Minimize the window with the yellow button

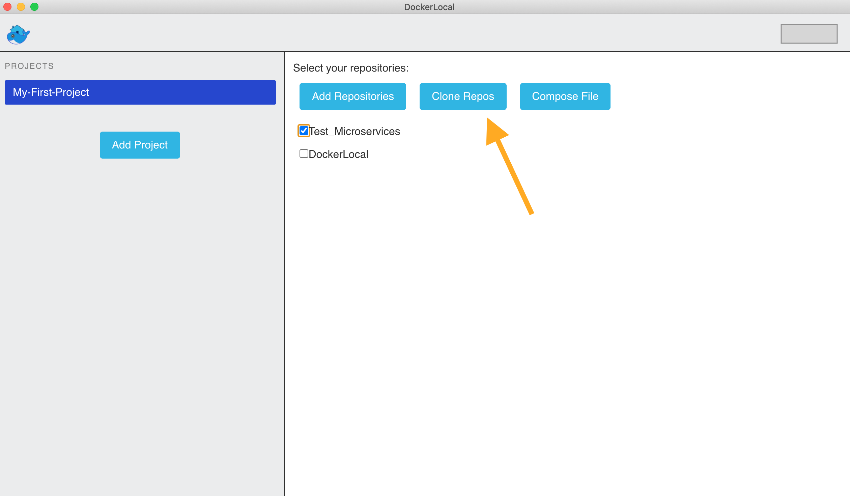coord(21,6)
